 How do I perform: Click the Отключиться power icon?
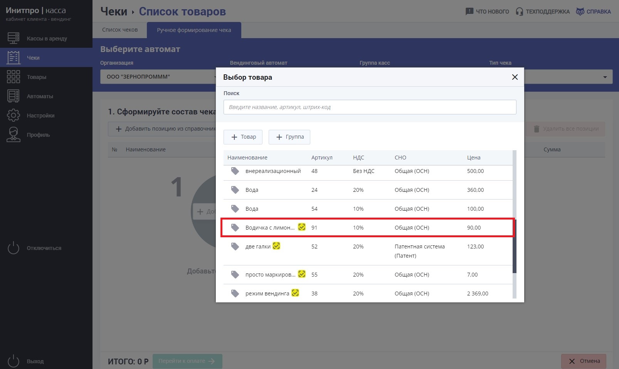click(13, 248)
